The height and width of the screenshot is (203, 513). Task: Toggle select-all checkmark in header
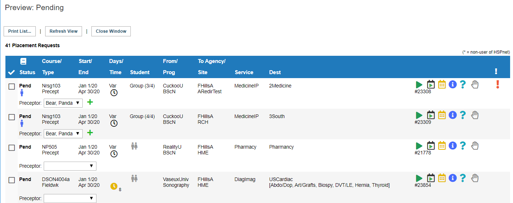tap(11, 72)
